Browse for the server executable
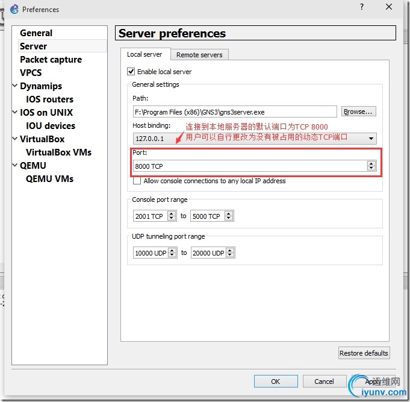Image resolution: width=410 pixels, height=402 pixels. (358, 111)
